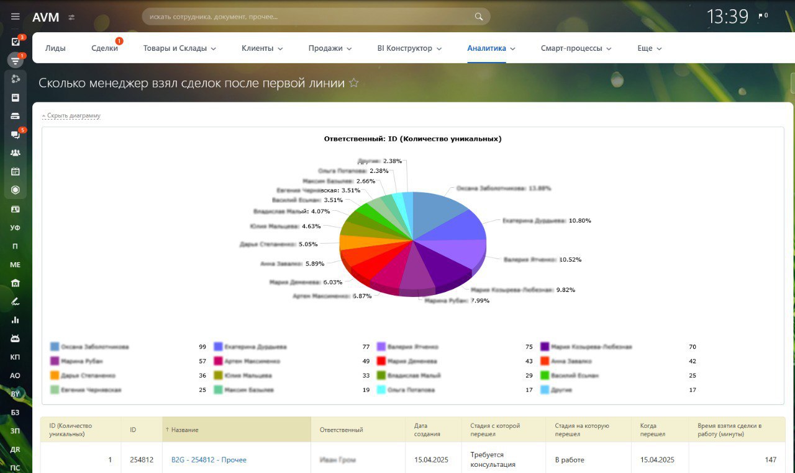Open the calendar sidebar icon

16,172
